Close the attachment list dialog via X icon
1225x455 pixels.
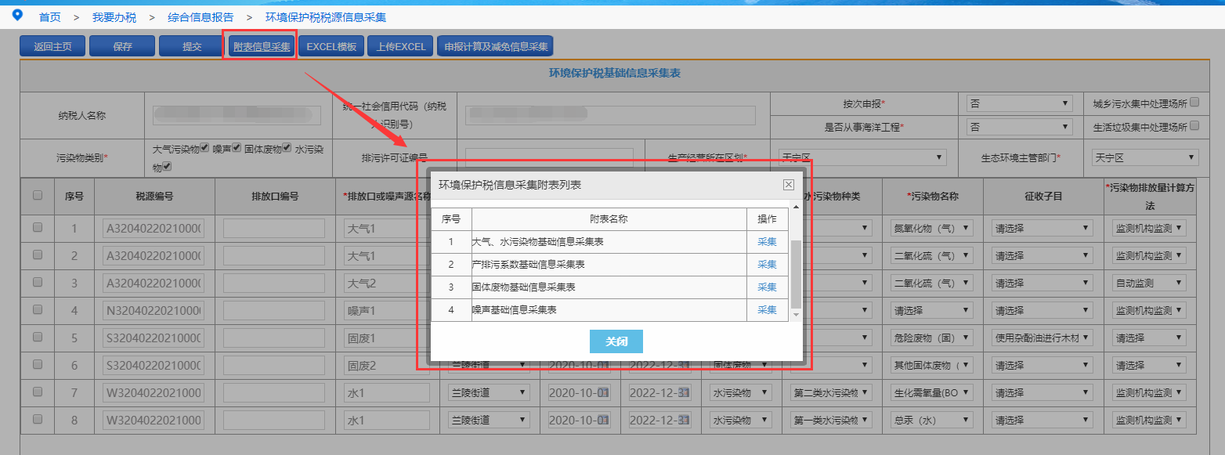pyautogui.click(x=788, y=185)
